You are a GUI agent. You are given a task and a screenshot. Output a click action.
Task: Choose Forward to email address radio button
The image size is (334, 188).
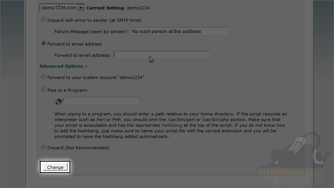coord(44,44)
